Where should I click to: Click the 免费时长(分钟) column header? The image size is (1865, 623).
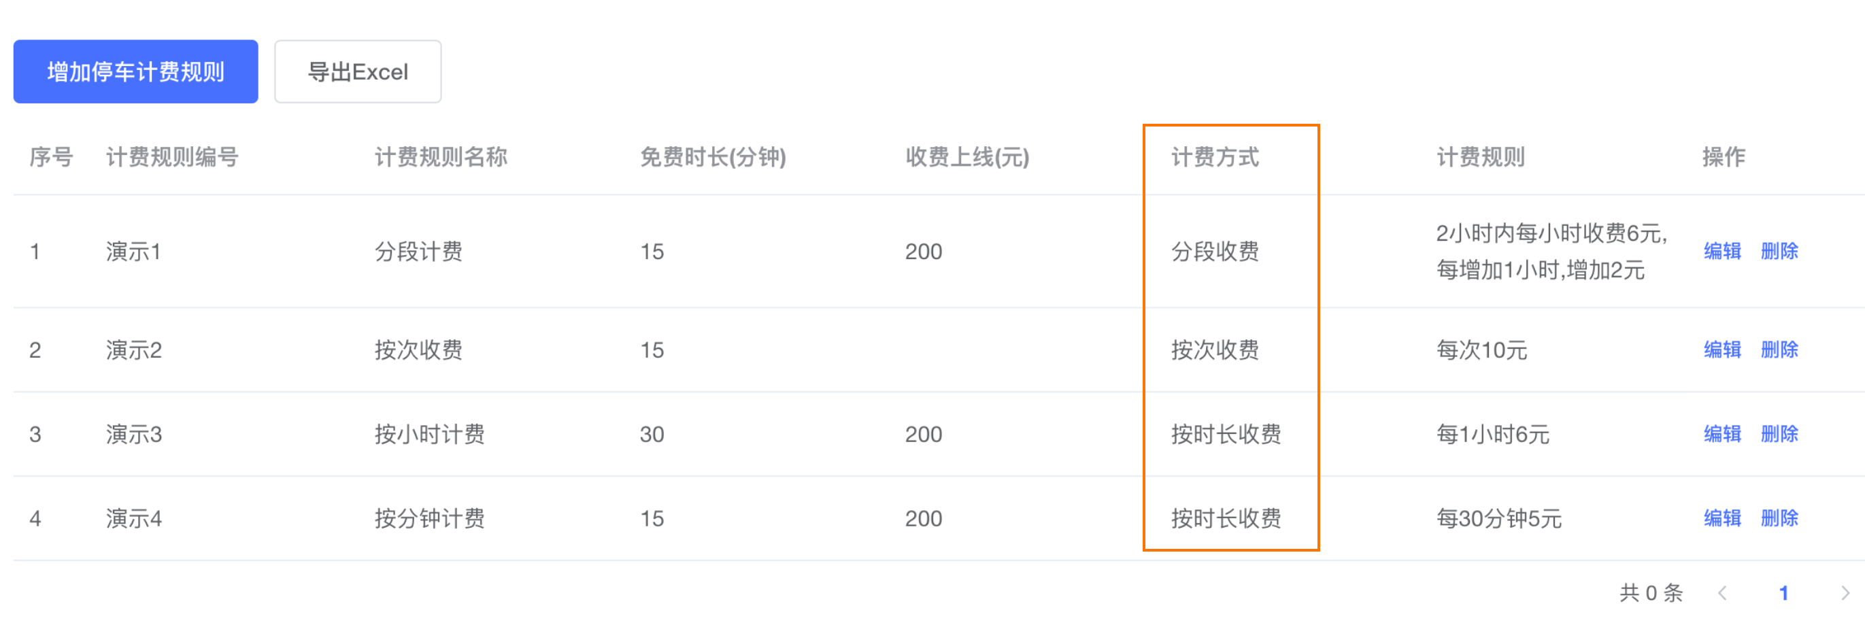[x=712, y=157]
